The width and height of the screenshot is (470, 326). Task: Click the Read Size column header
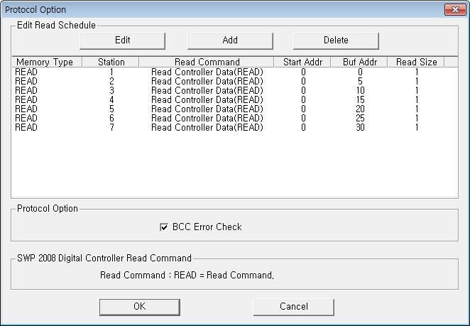416,63
